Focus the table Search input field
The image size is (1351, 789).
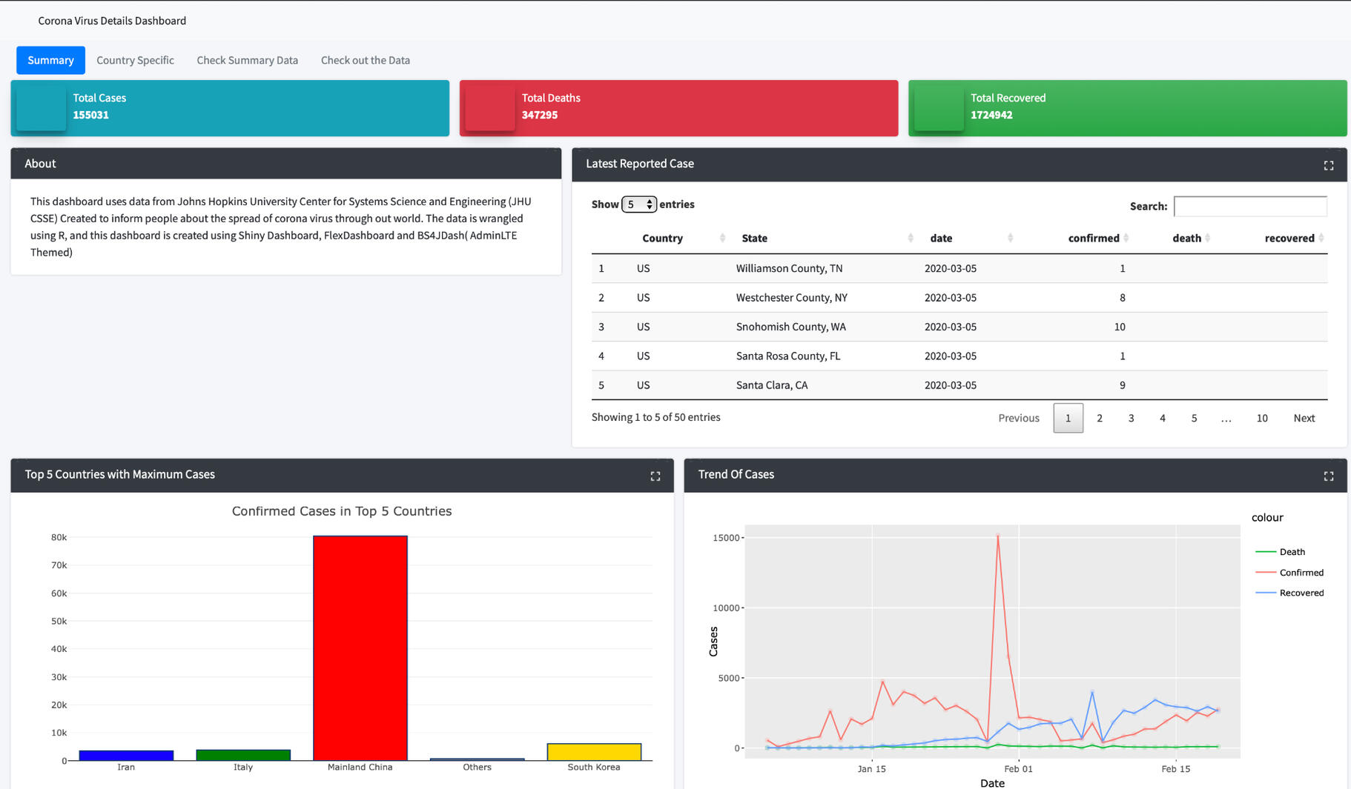coord(1250,206)
